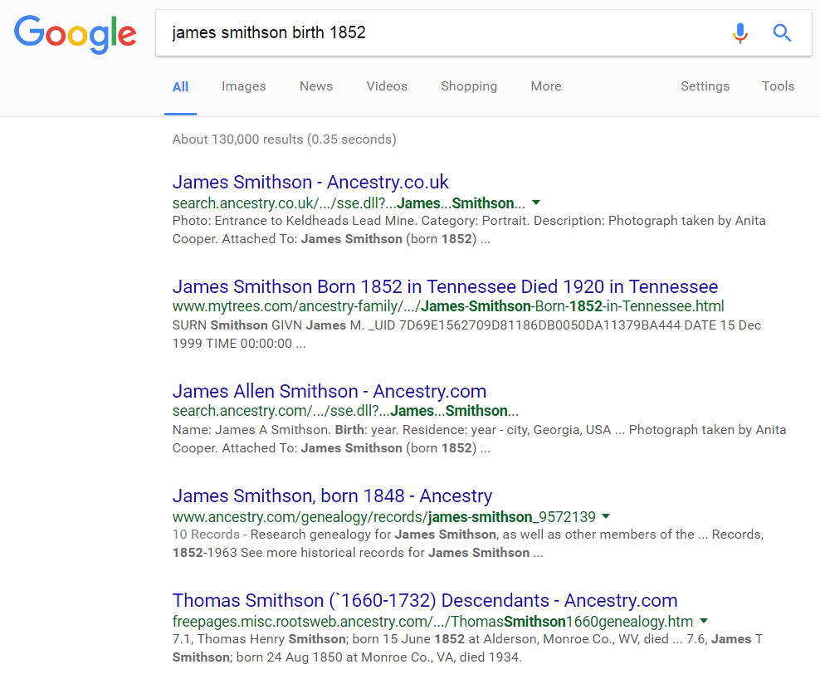The width and height of the screenshot is (820, 674).
Task: Click the blue search magnifier icon
Action: 782,33
